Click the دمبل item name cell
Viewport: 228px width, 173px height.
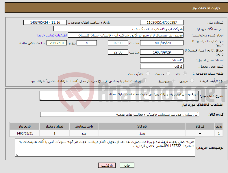tap(142, 133)
